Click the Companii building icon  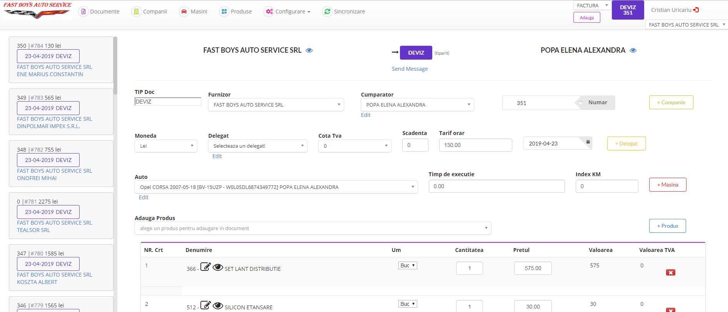pos(136,12)
